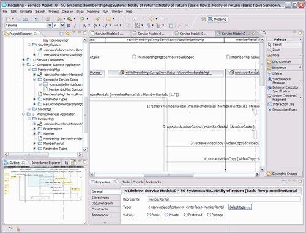Click Link with Editor in Project Explorer
This screenshot has height=233, width=306.
tap(68, 34)
